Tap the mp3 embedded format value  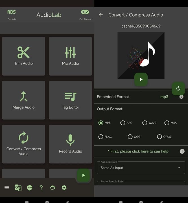click(164, 97)
